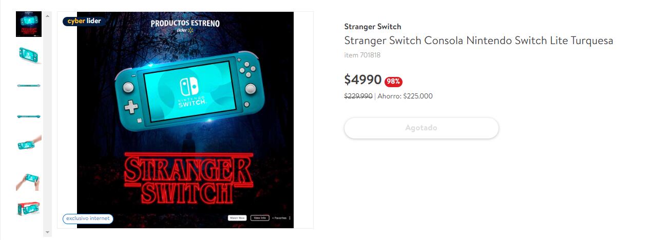Click the + Favorites option on the poster
The height and width of the screenshot is (240, 650).
click(x=279, y=218)
